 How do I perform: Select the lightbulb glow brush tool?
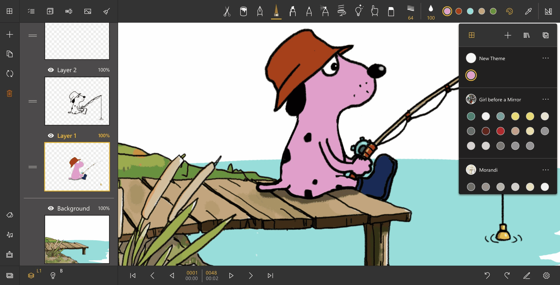(x=358, y=11)
